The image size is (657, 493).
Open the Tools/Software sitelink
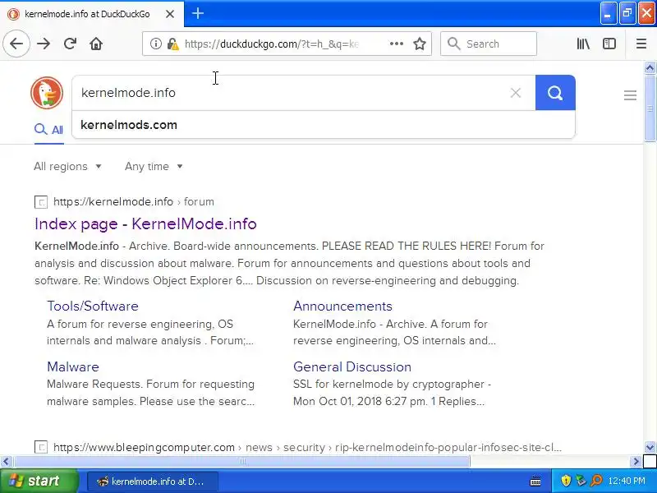93,306
